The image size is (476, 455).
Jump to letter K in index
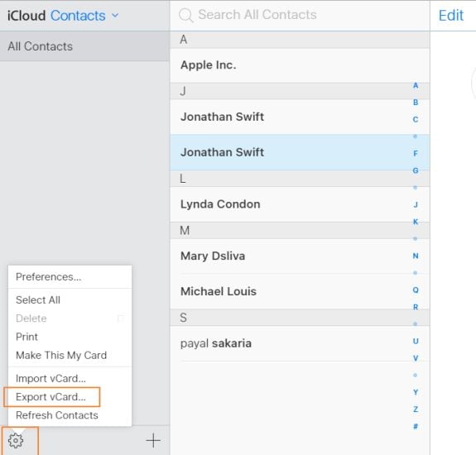[x=416, y=222]
